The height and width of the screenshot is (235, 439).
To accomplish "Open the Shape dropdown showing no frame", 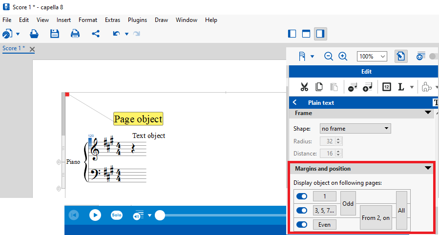I will (x=355, y=129).
